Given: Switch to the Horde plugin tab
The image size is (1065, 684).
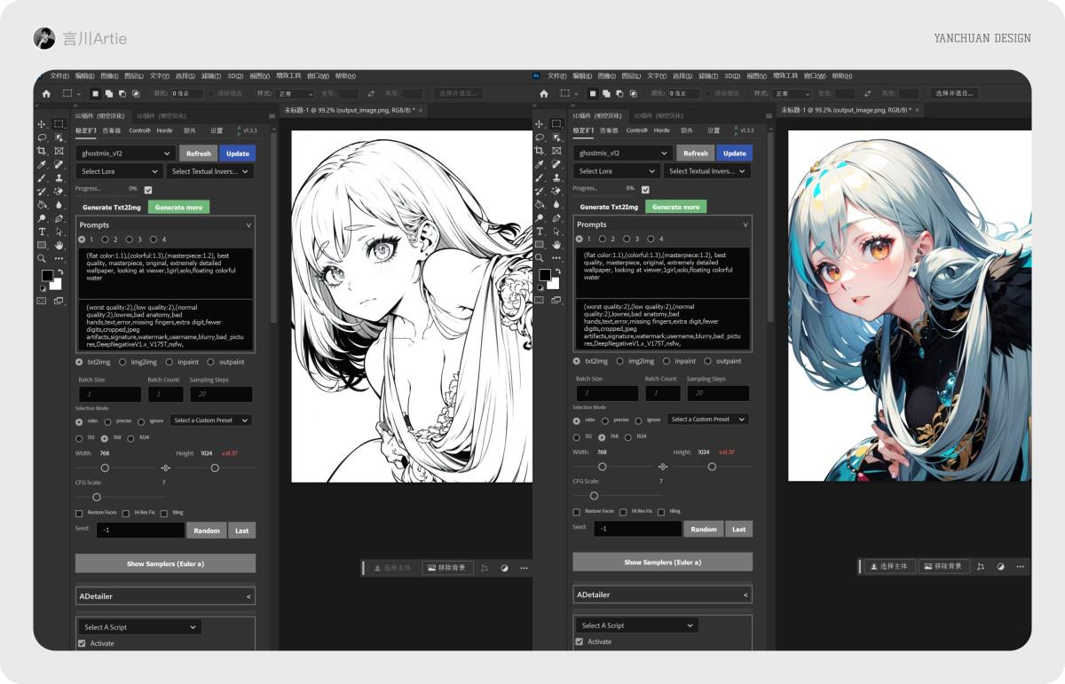Looking at the screenshot, I should tap(164, 130).
